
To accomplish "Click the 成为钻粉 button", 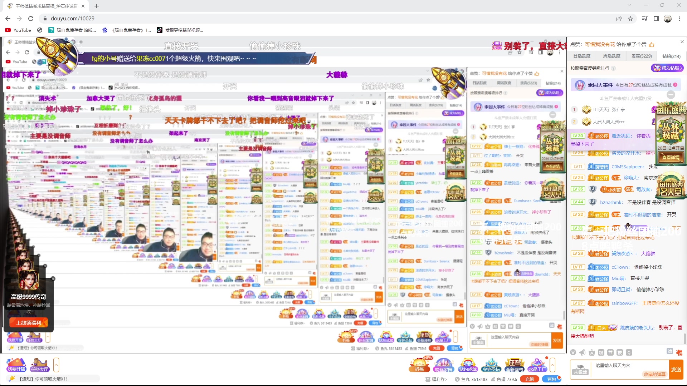I will click(x=667, y=68).
